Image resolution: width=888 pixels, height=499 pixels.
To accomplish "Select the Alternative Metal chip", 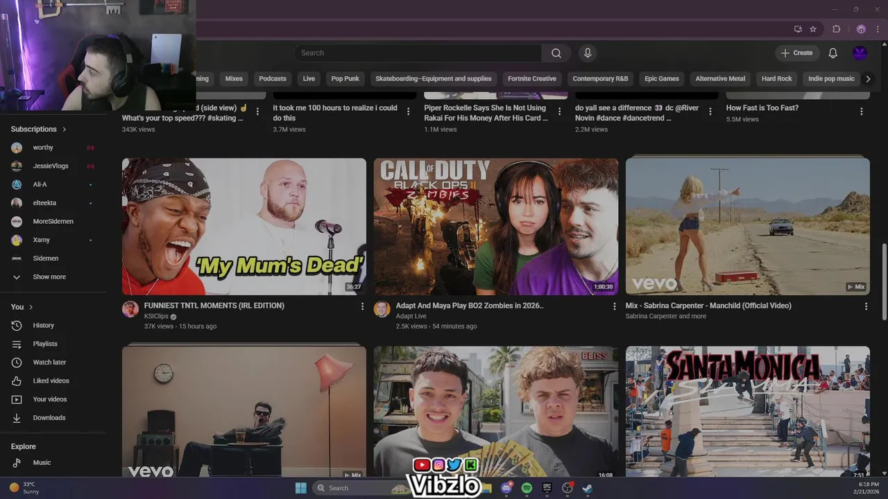I will [x=720, y=78].
